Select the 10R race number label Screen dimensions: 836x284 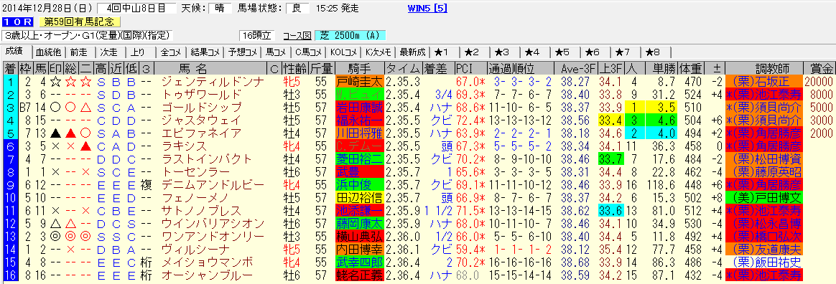(17, 22)
